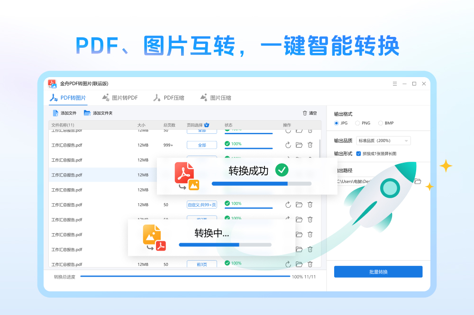
Task: Click the 状态 column header
Action: (x=228, y=125)
